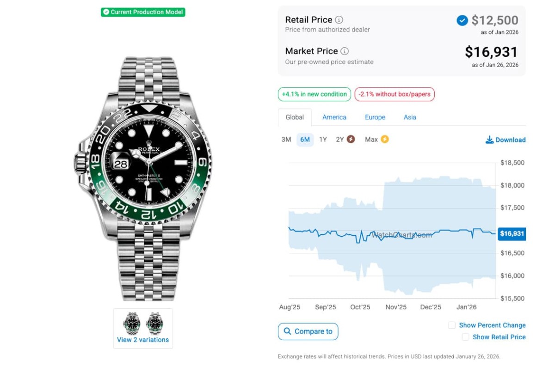Click the 2Y premium lightning icon
This screenshot has height=367, width=555.
[x=351, y=139]
